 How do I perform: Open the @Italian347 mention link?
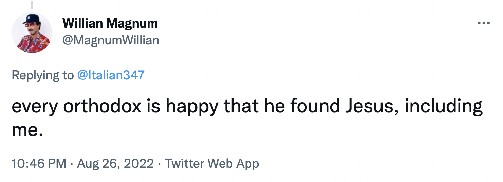tap(111, 75)
